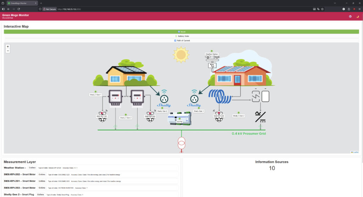Open settings via the gear icon
The width and height of the screenshot is (363, 197).
[x=350, y=16]
